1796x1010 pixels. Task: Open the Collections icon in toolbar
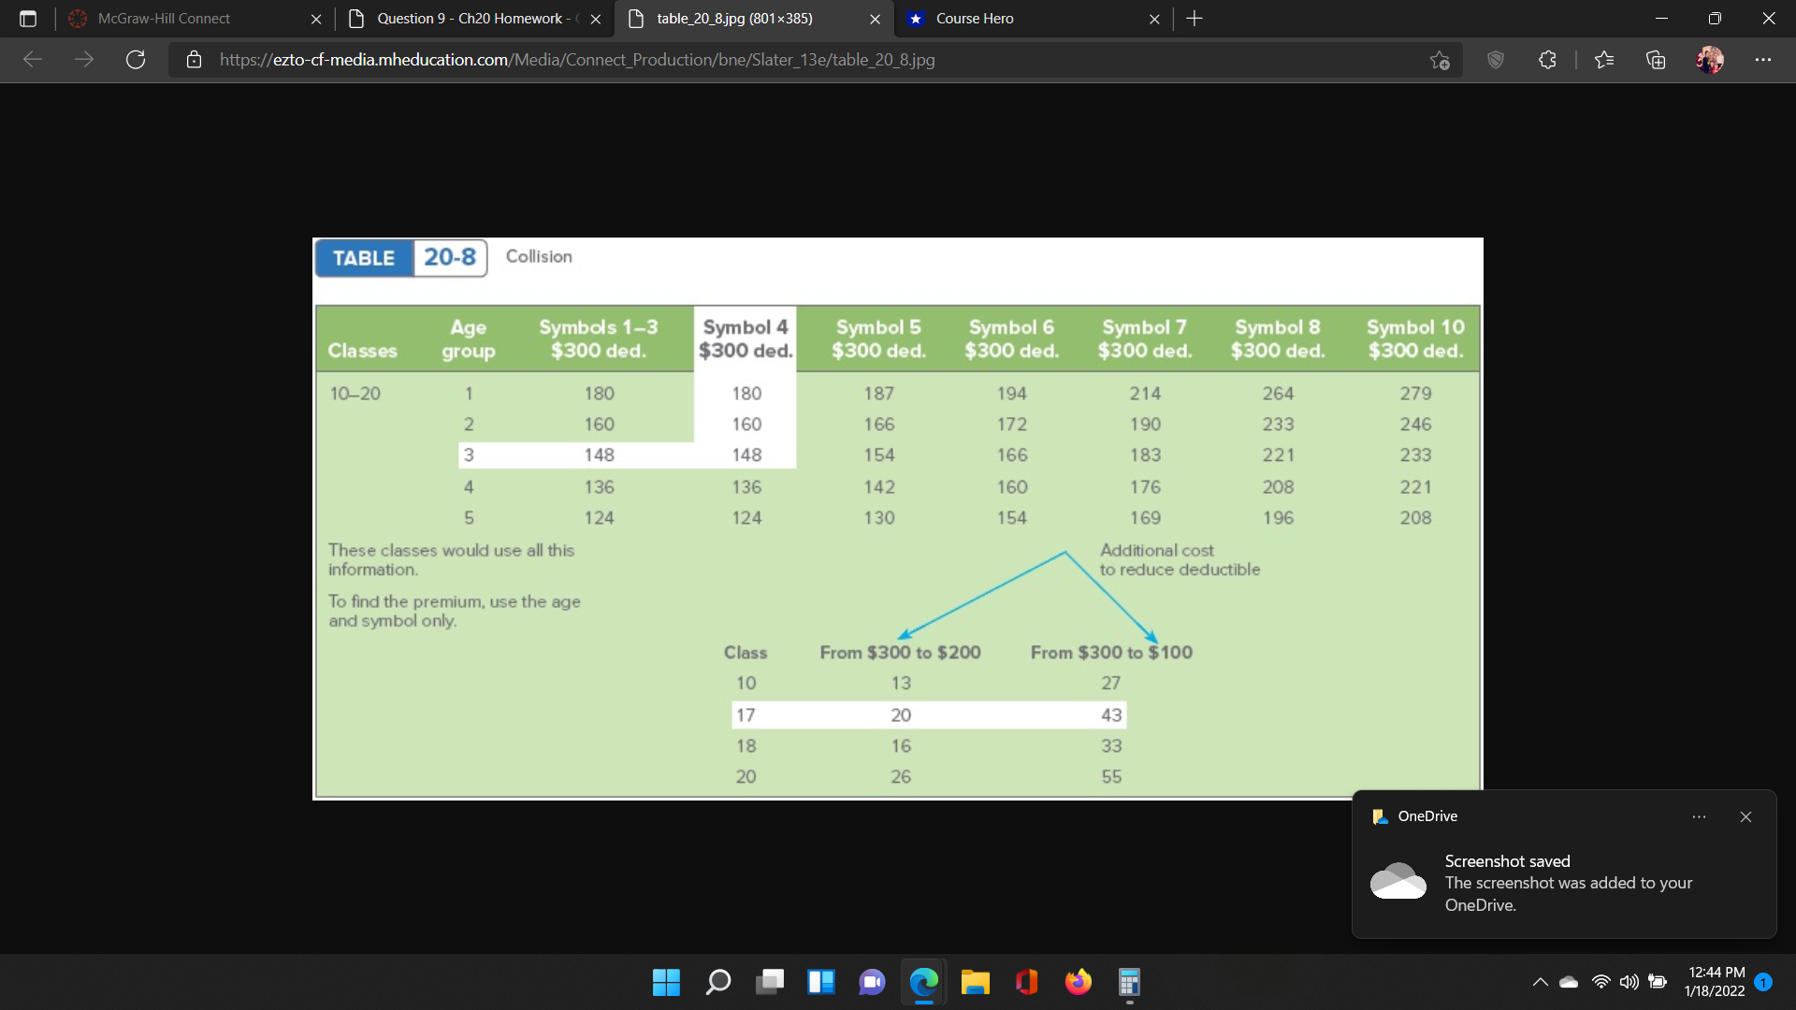[1656, 60]
